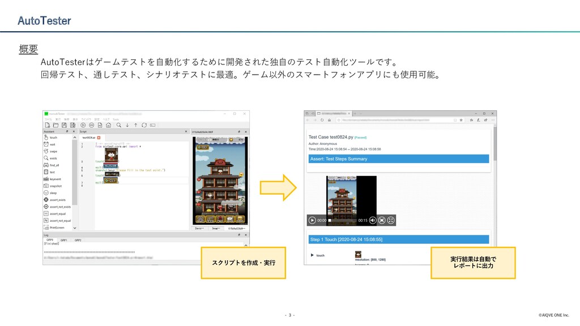
Task: Switch to the GRP1 log tab
Action: [63, 240]
